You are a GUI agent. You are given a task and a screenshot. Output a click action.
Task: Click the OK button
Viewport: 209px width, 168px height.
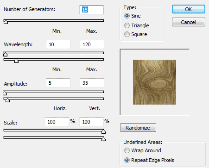click(189, 9)
